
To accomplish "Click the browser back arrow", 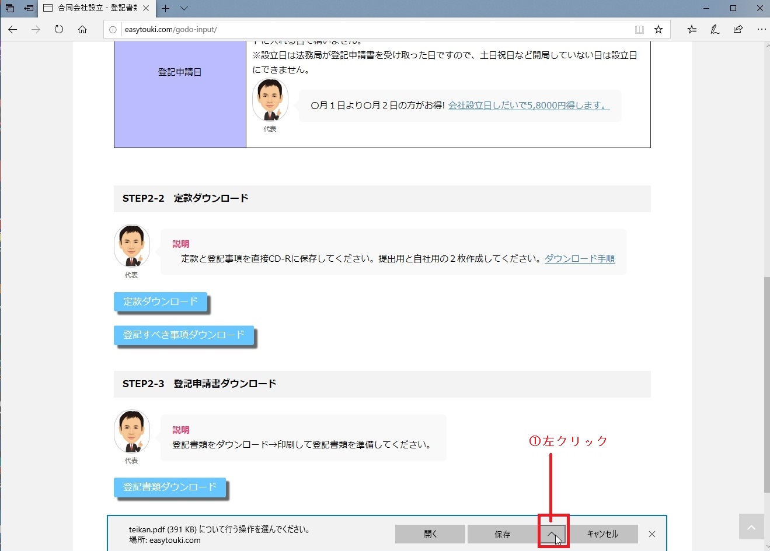I will pos(13,29).
